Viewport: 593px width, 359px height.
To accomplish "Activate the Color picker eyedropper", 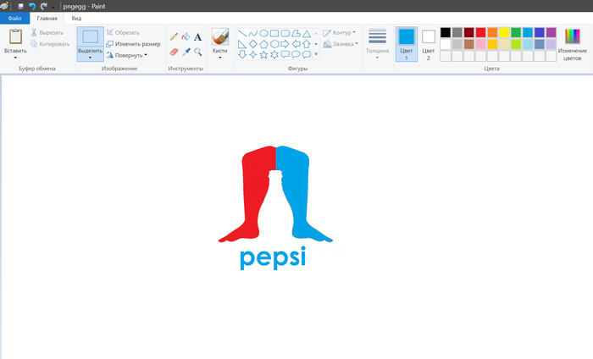I will tap(186, 52).
